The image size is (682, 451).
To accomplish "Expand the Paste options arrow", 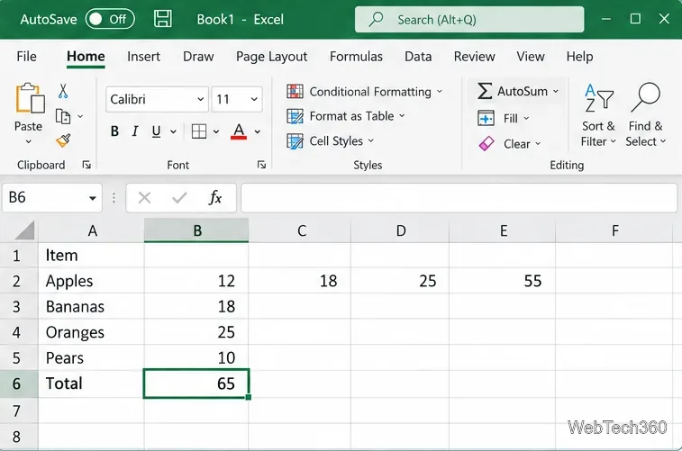I will (28, 141).
